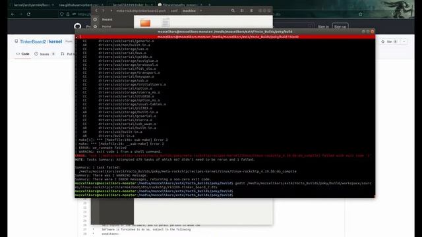
Task: Click the kernel repository link
Action: click(x=55, y=41)
